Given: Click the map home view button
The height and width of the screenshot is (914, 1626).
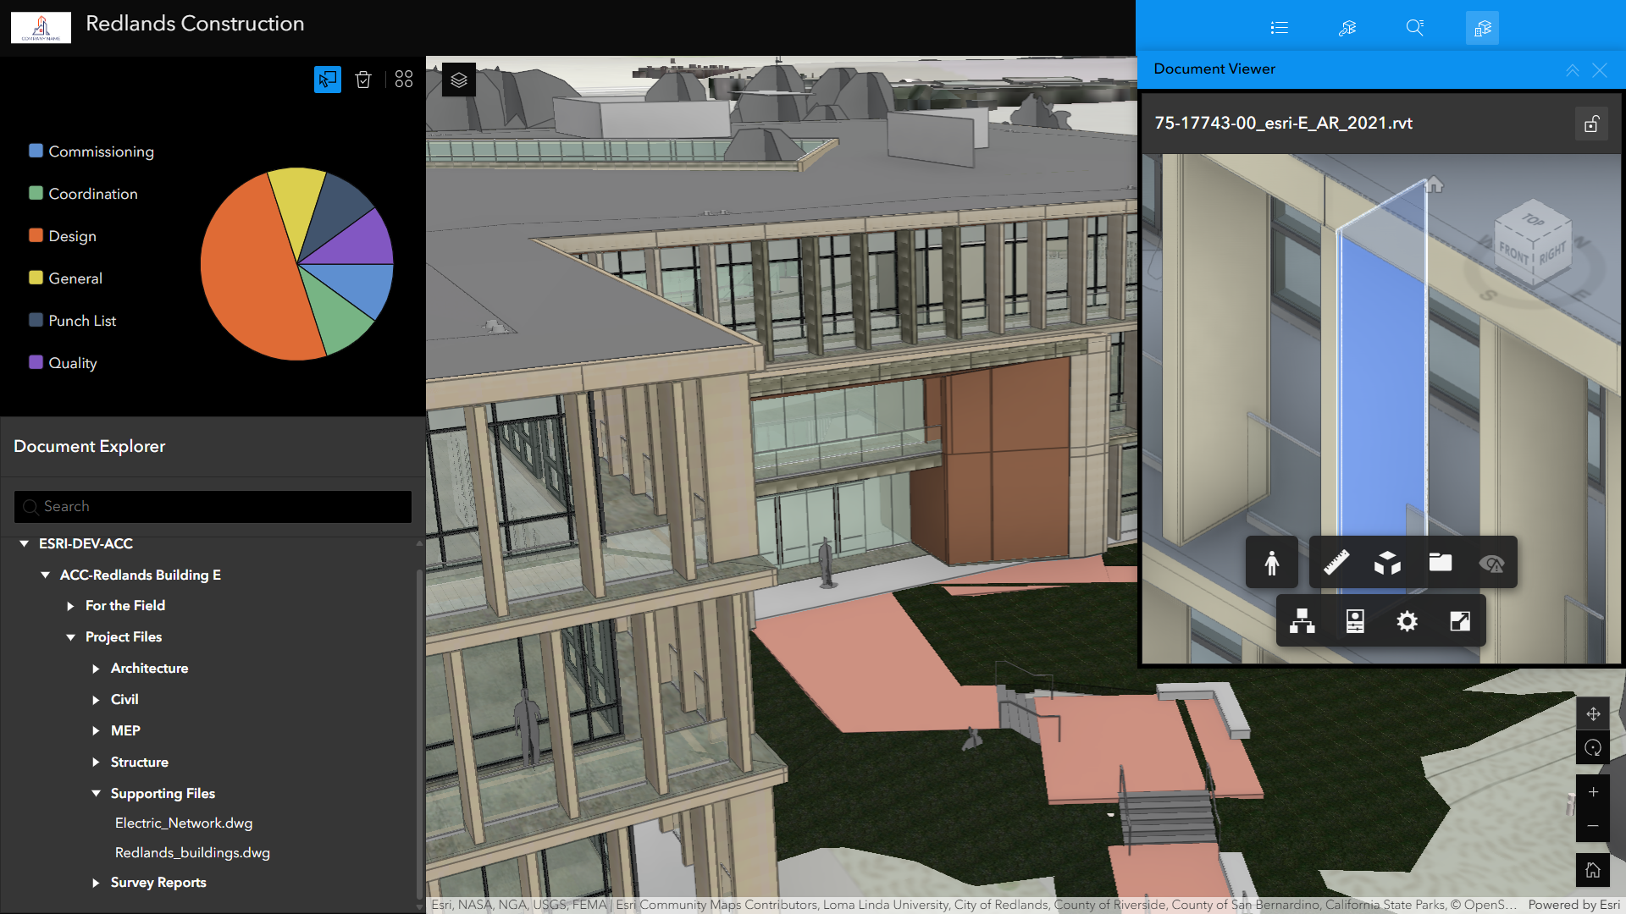Looking at the screenshot, I should click(x=1592, y=870).
